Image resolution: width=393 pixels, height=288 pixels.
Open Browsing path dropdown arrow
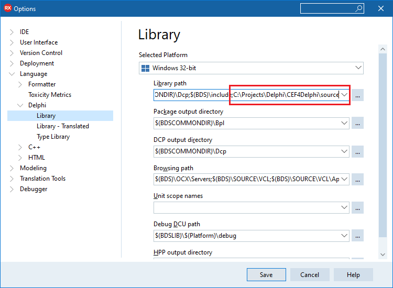pos(344,179)
